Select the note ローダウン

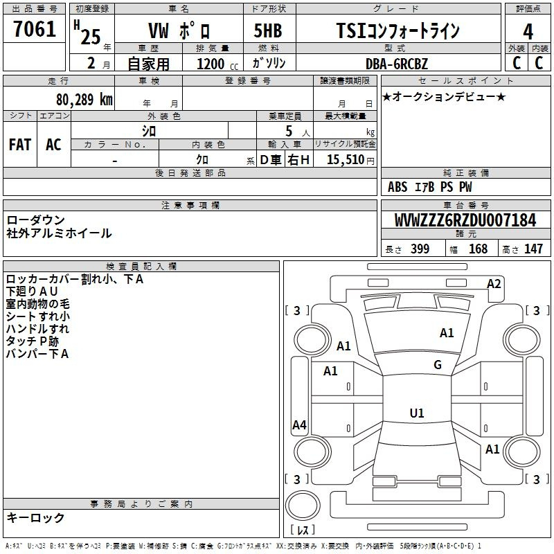[x=35, y=220]
